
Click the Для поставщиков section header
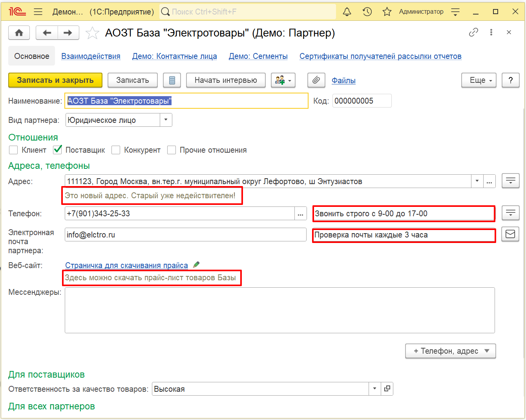46,374
